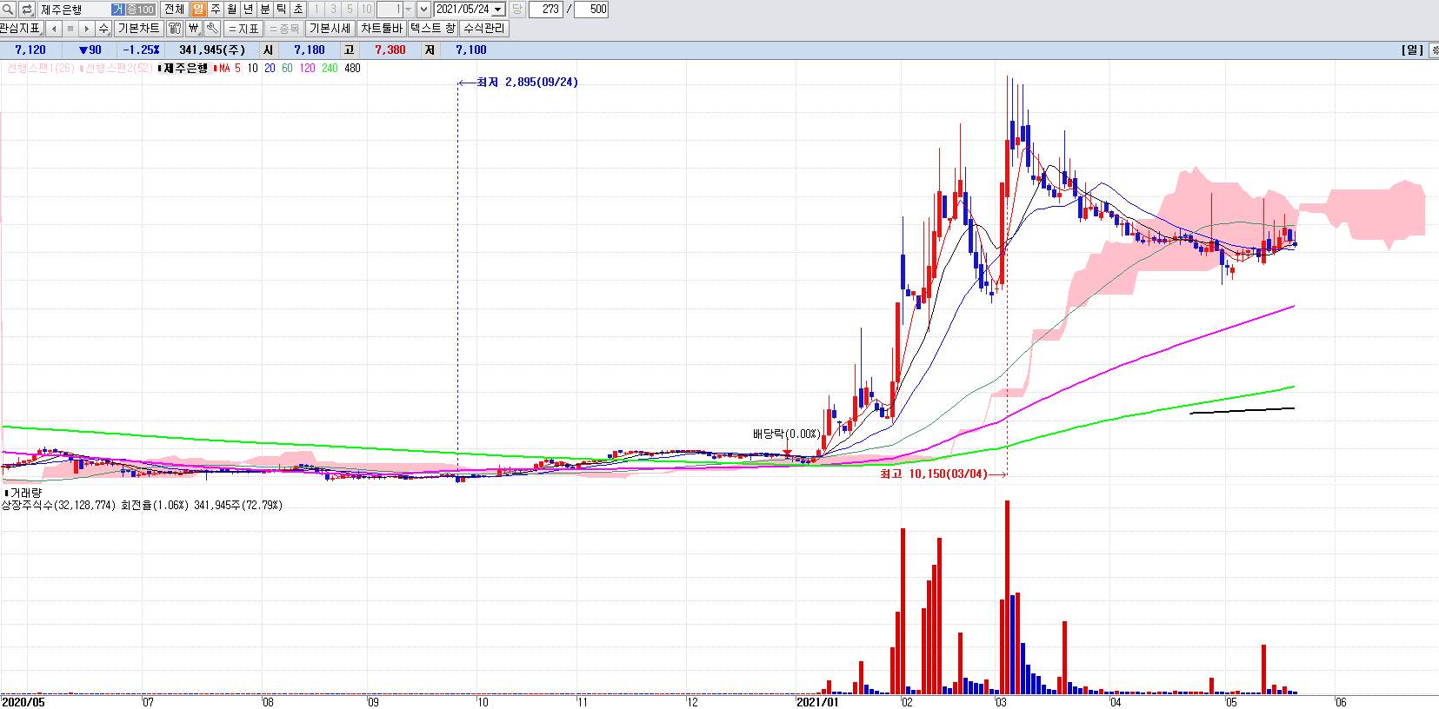Open =종목 stock menu
This screenshot has width=1439, height=709.
(283, 29)
